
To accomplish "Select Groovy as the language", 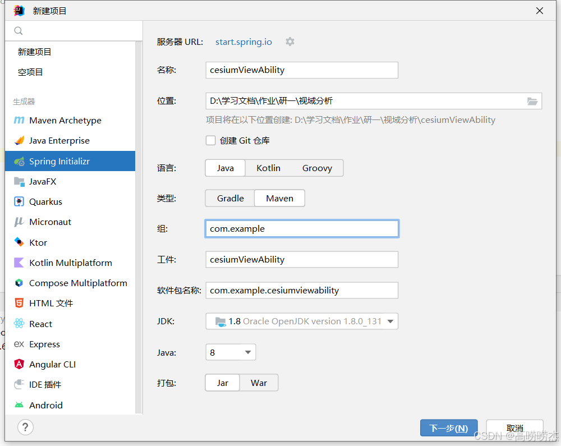I will click(317, 168).
